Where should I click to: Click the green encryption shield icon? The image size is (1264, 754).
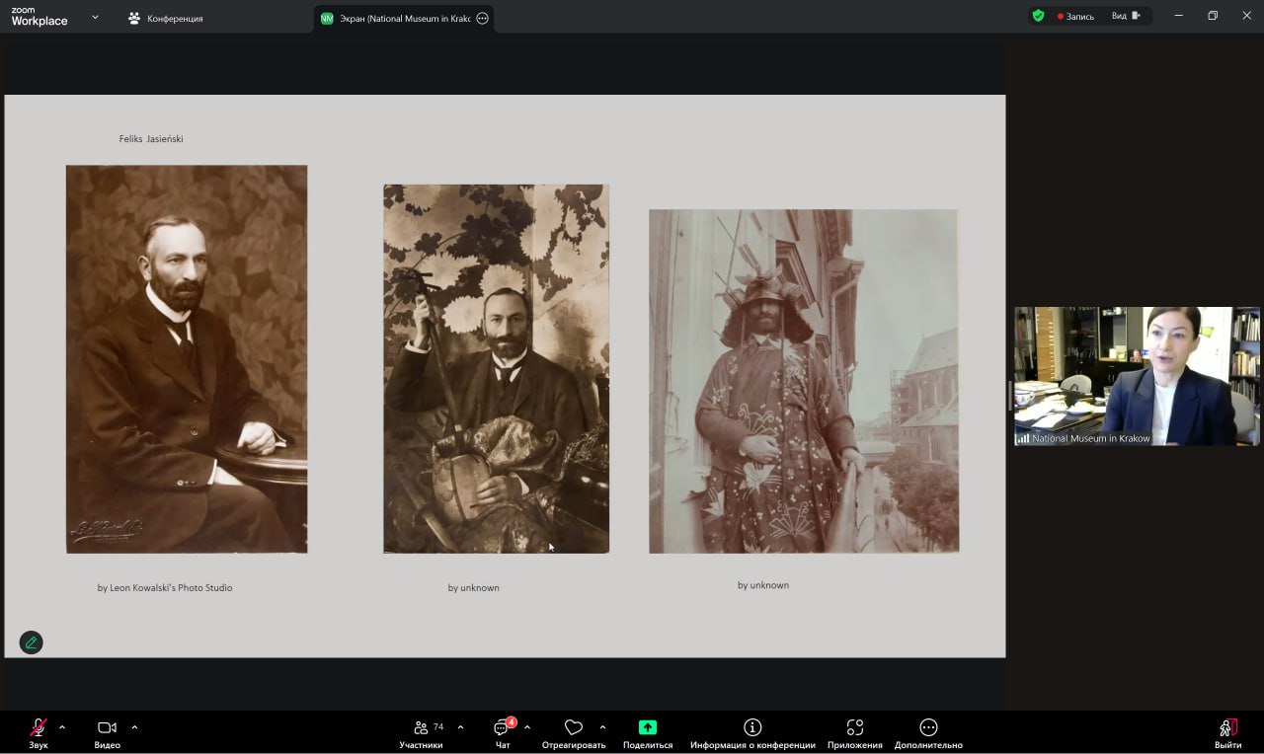click(1038, 16)
